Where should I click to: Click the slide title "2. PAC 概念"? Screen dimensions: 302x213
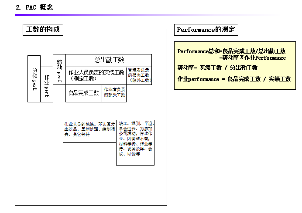click(x=34, y=7)
